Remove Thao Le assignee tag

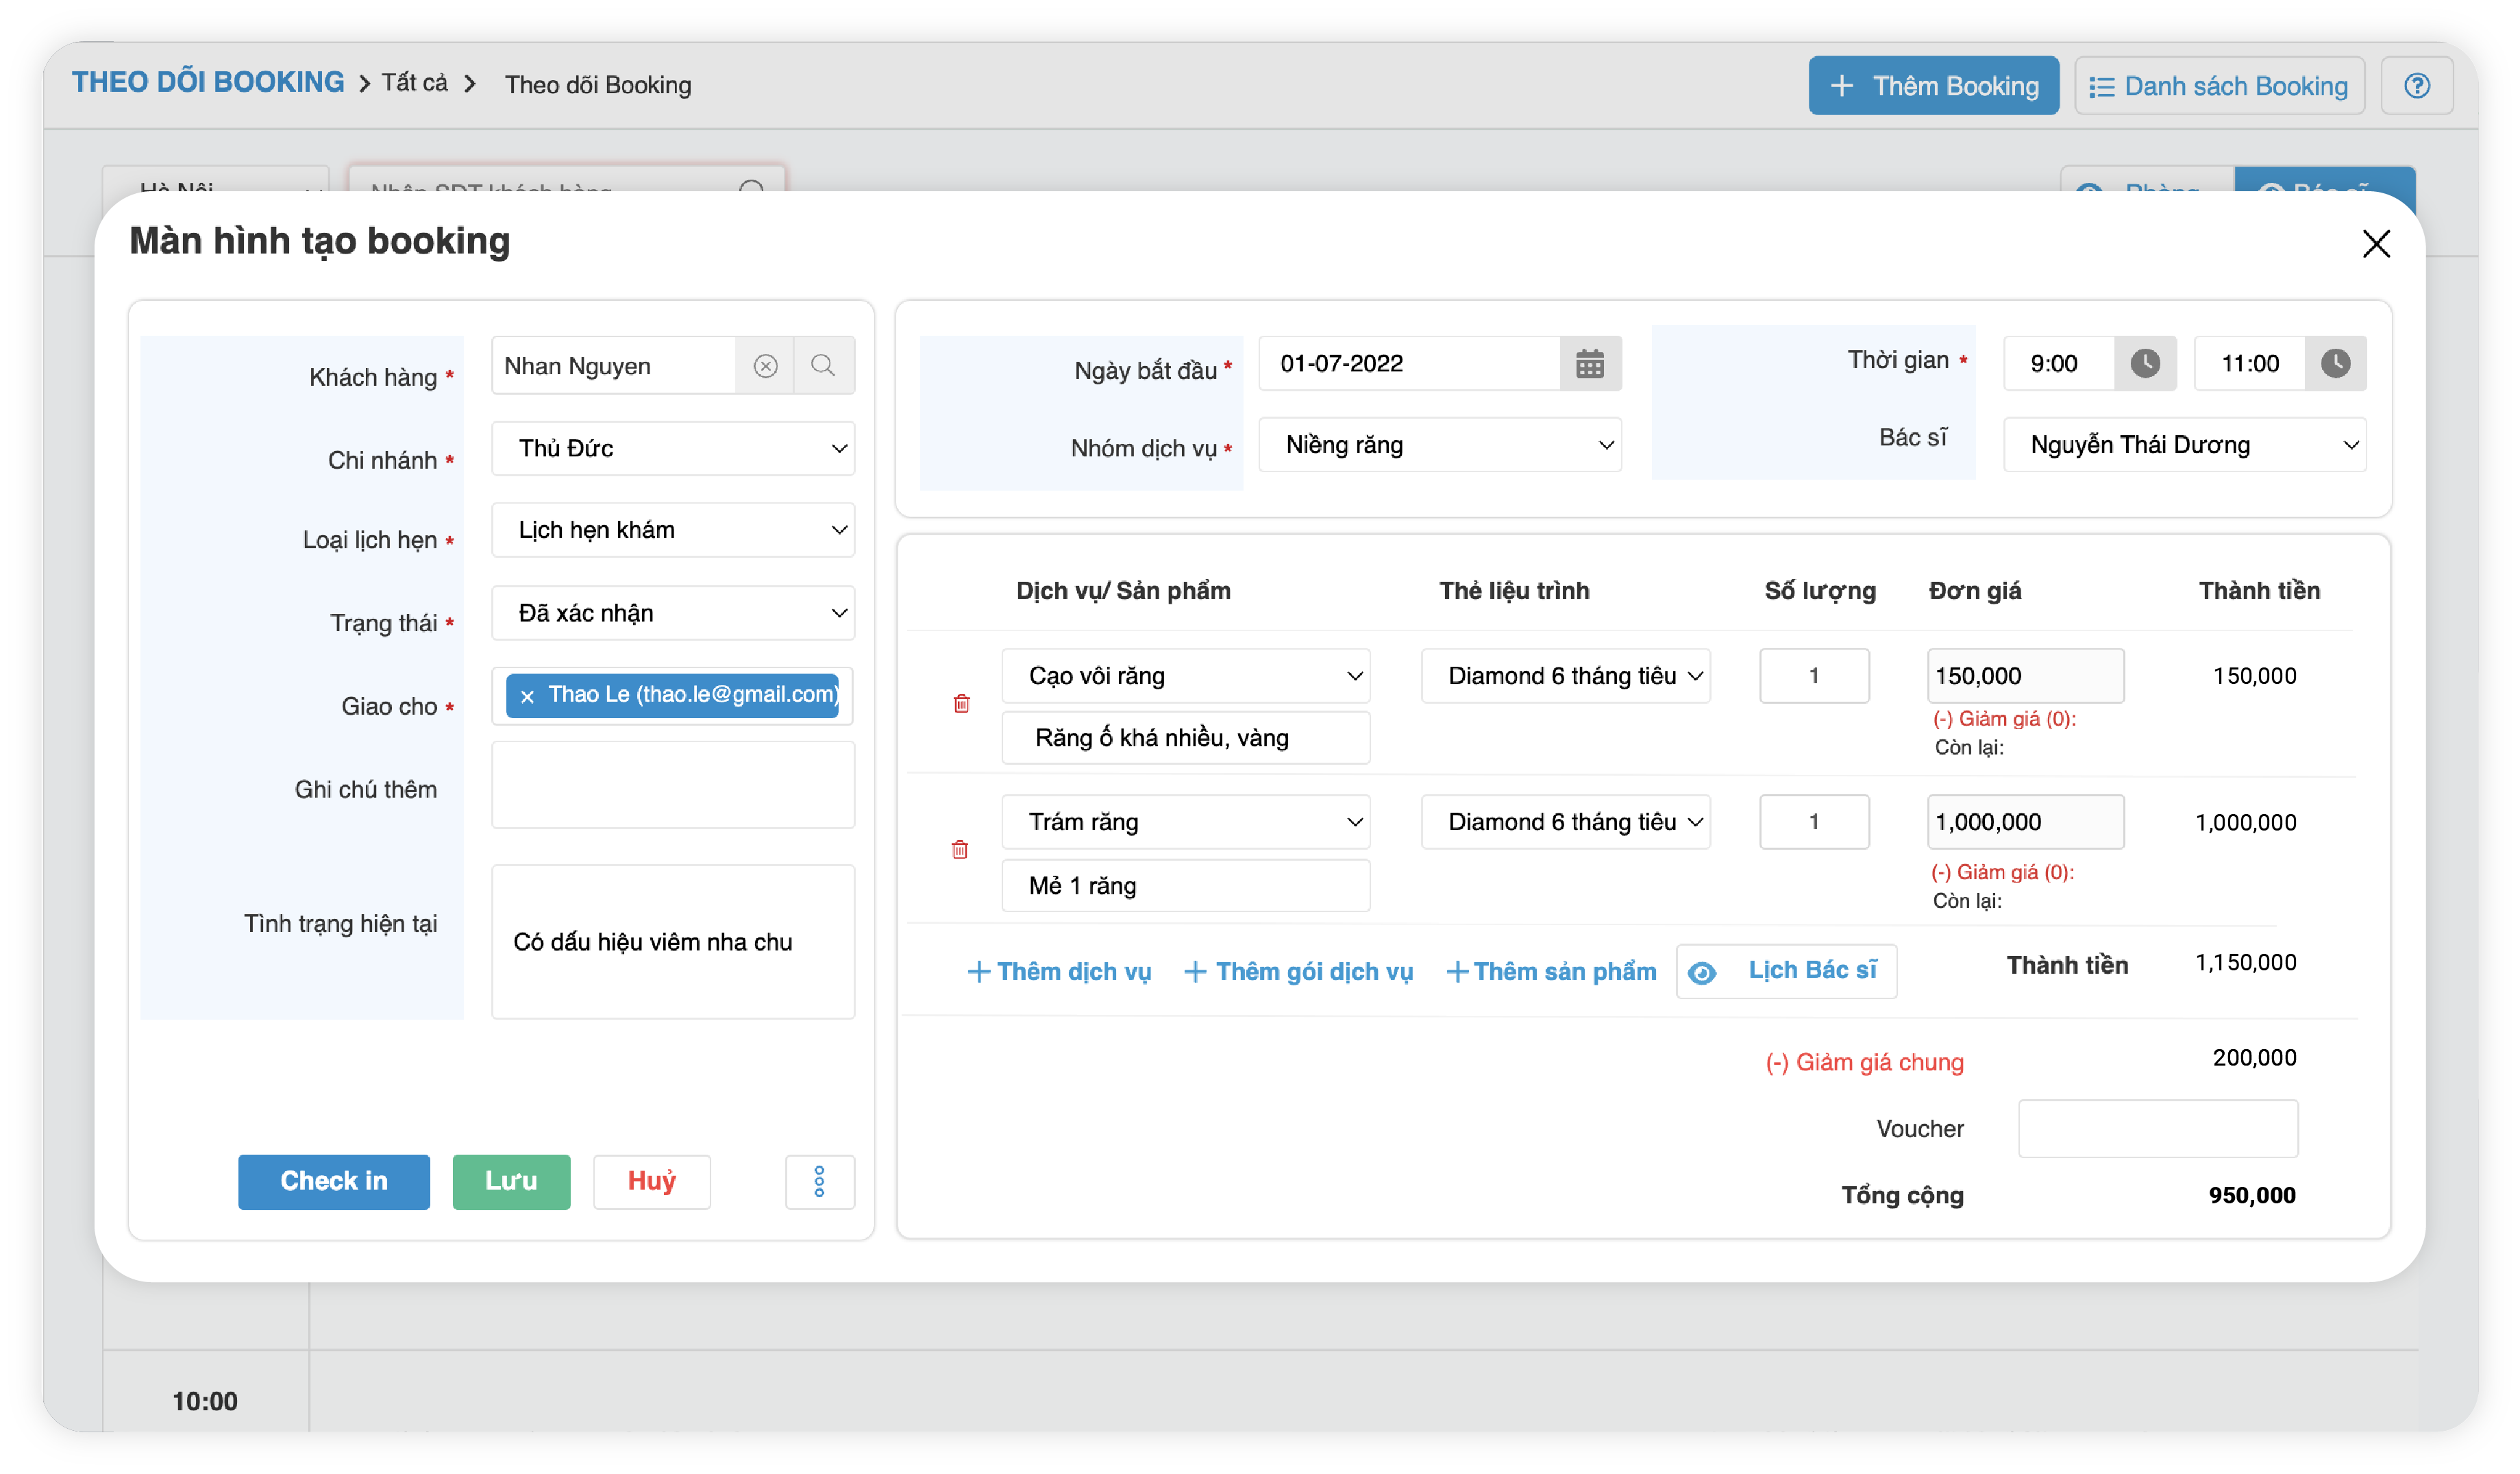point(527,696)
